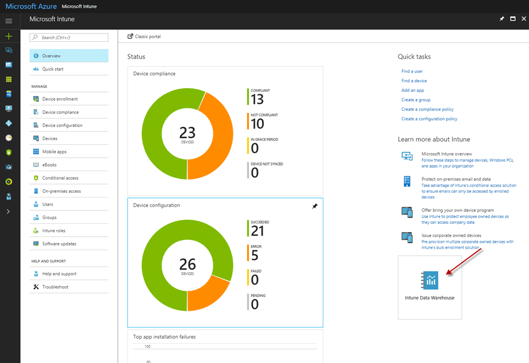Open Intune roles
This screenshot has width=529, height=363.
(x=69, y=230)
